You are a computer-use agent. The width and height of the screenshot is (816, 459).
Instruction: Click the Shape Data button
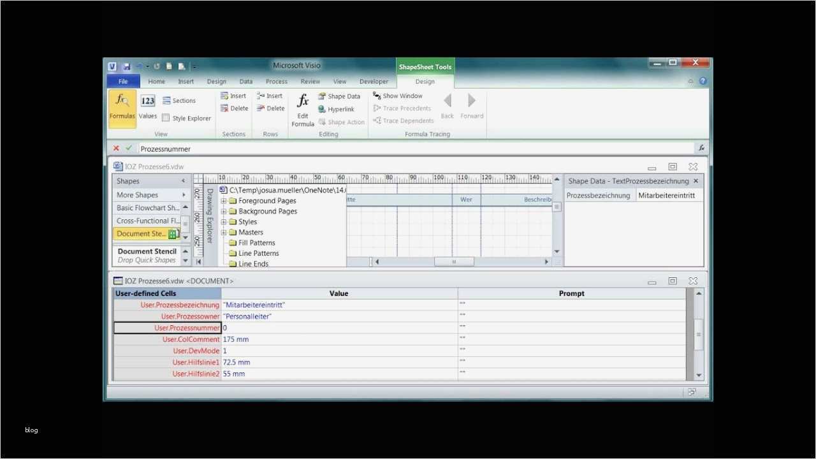click(x=339, y=96)
